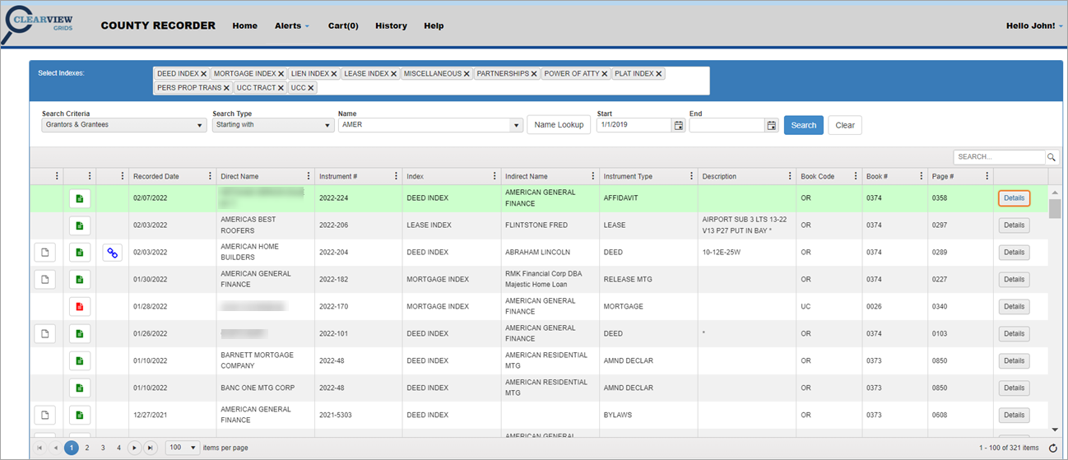Click the blue Search button

pyautogui.click(x=803, y=125)
